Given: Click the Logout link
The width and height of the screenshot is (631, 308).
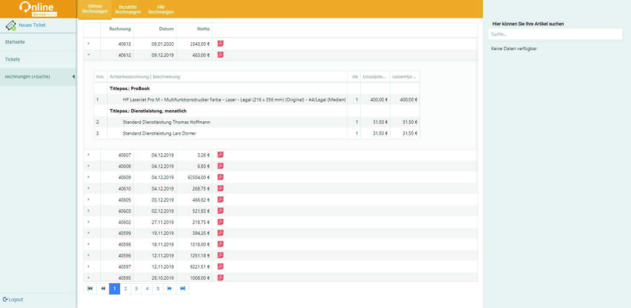Looking at the screenshot, I should pos(13,299).
